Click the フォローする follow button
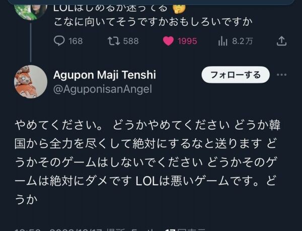302x231 pixels. pos(236,75)
